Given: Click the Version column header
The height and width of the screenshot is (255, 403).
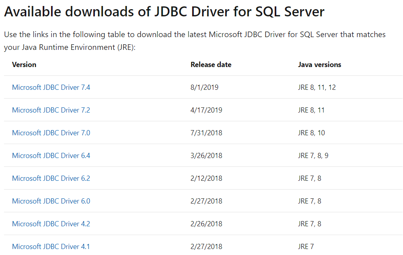Looking at the screenshot, I should 24,65.
